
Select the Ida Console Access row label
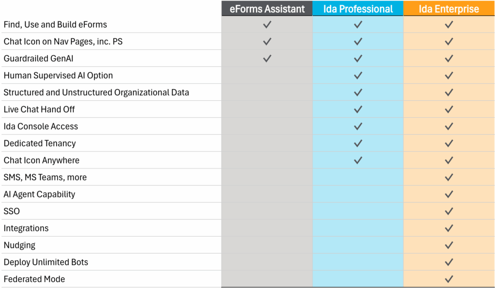click(x=41, y=126)
